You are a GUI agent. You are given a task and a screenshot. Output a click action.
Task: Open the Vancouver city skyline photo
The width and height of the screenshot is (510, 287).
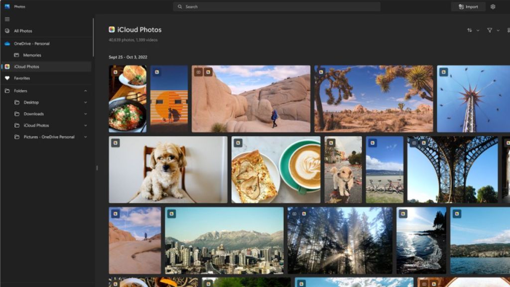(224, 241)
